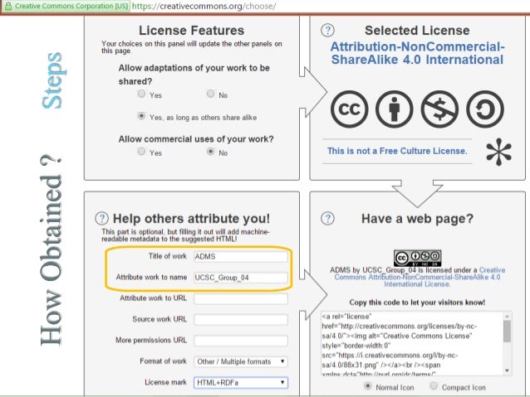530x397 pixels.
Task: Choose the Compact Icon option
Action: click(x=434, y=386)
